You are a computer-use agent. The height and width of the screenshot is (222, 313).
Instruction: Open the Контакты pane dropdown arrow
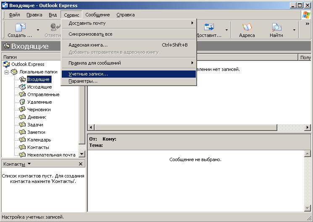tap(29, 164)
